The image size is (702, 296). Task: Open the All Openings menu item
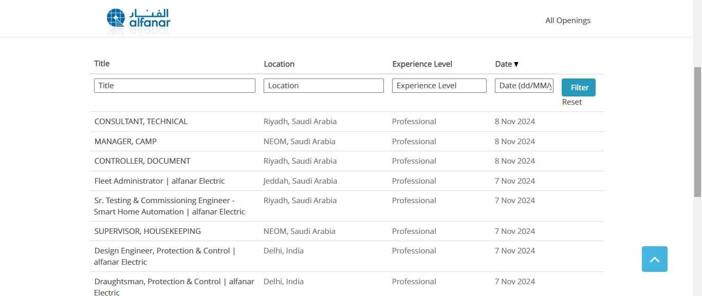568,21
